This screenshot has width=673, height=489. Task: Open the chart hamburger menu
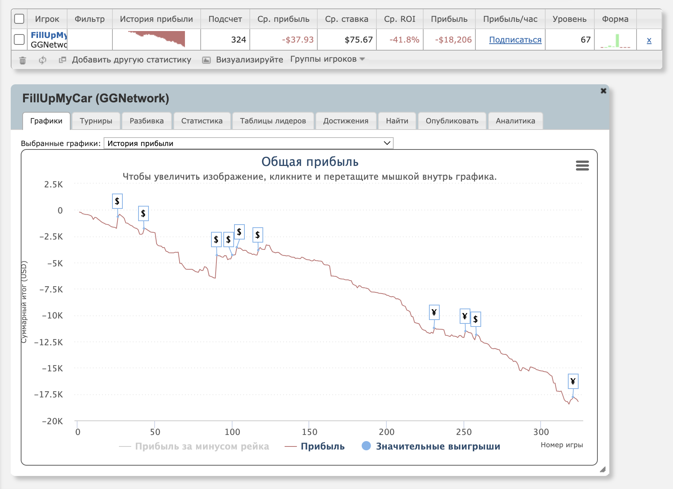coord(582,166)
